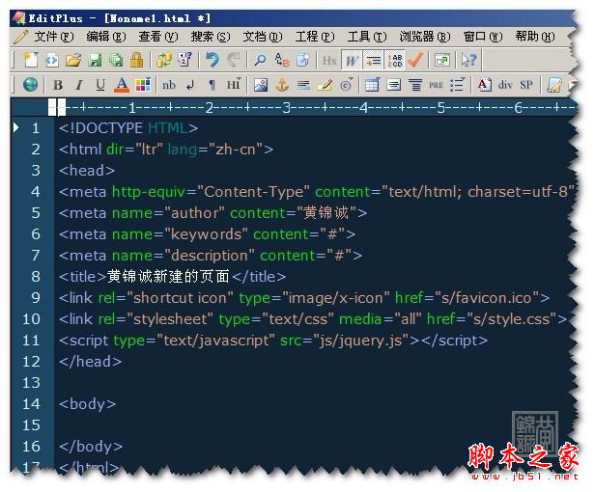This screenshot has height=492, width=595.
Task: Click the column ruler at mark 3
Action: 287,108
